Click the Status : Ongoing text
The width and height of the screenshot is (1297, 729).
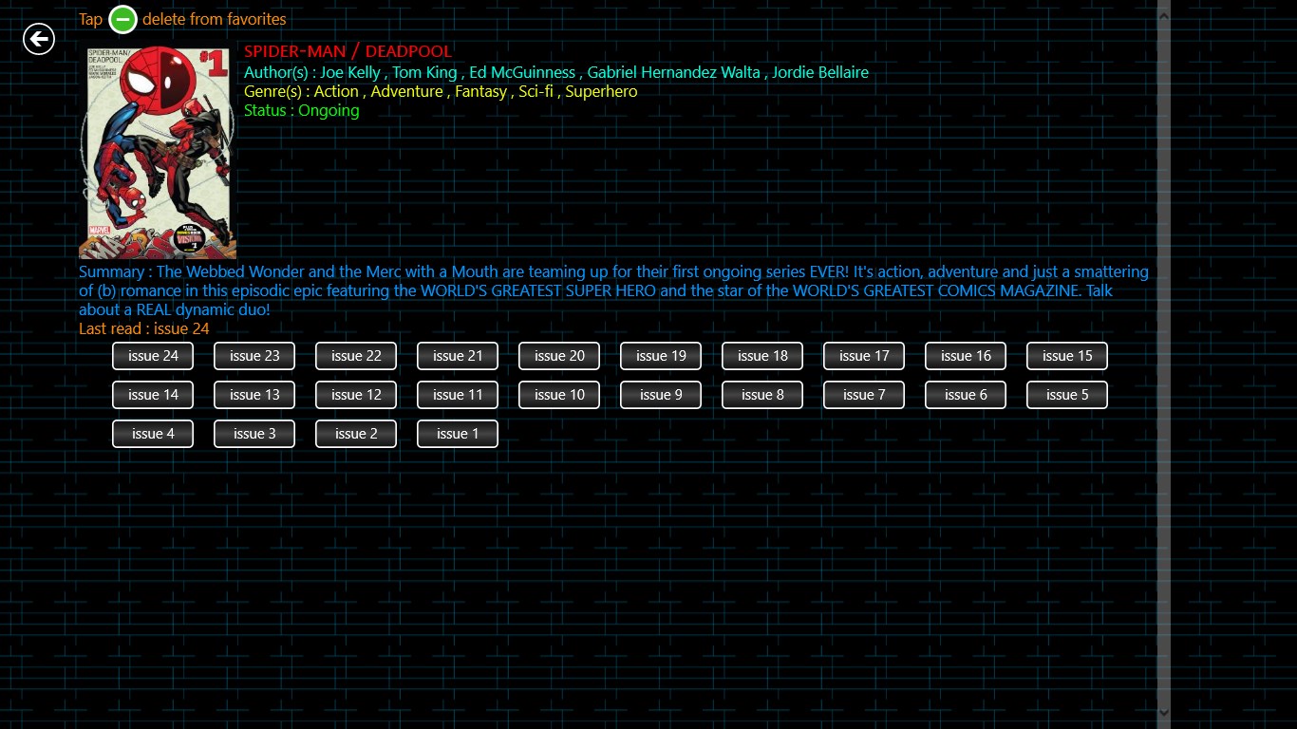(302, 110)
